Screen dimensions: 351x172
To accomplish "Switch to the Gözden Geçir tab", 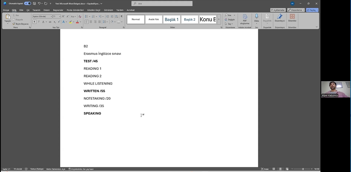I will pyautogui.click(x=93, y=10).
